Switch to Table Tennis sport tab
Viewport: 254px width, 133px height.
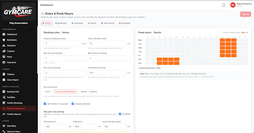108,23
